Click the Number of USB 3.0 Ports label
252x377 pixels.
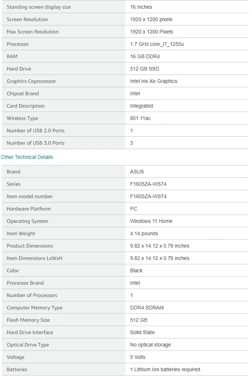36,143
